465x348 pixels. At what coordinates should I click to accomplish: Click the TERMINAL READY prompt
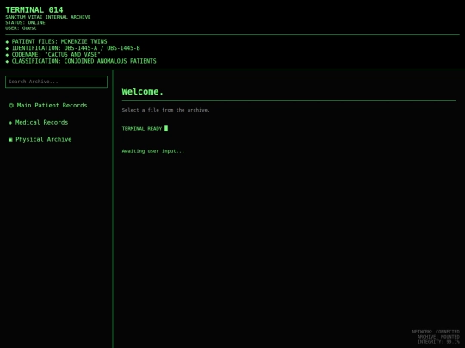(x=142, y=128)
